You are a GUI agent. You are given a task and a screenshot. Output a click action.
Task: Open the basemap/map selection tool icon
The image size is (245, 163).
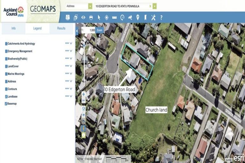(x=68, y=18)
